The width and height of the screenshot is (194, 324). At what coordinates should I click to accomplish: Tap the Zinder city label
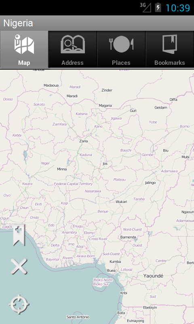point(107,90)
